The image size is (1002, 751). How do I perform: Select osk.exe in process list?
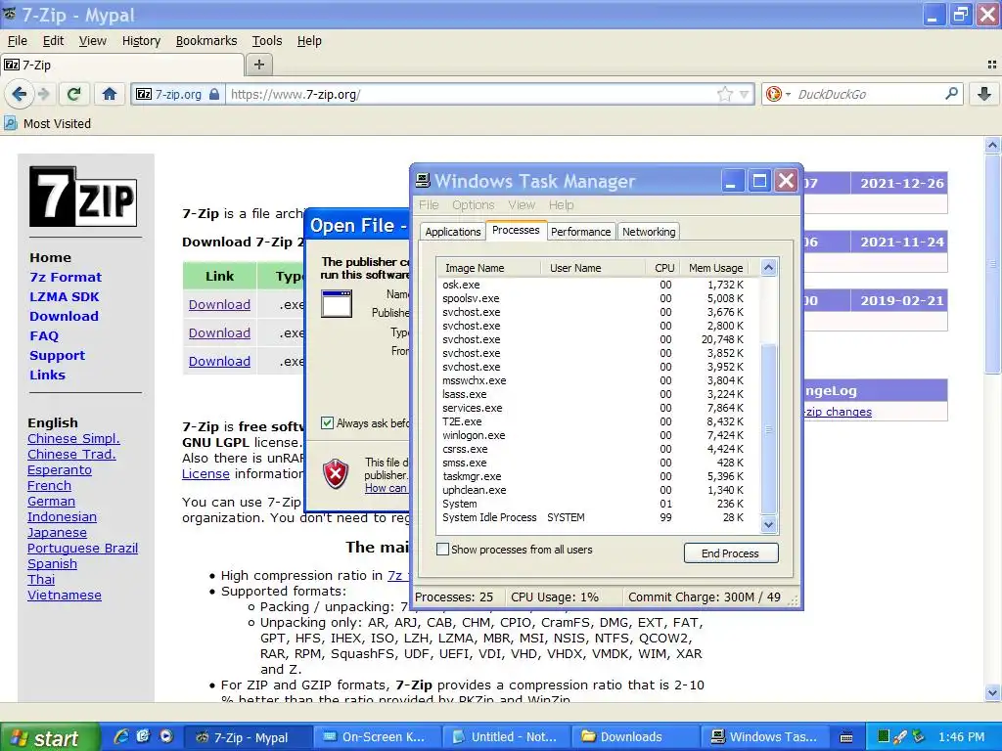click(x=599, y=285)
